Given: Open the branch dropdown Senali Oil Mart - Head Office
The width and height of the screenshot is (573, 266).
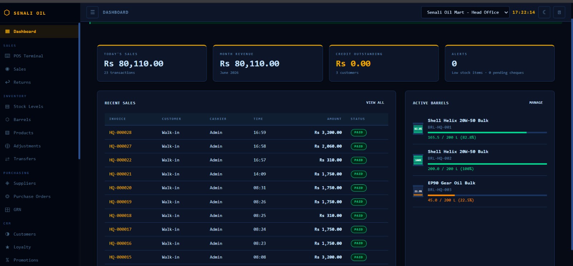Looking at the screenshot, I should [465, 12].
